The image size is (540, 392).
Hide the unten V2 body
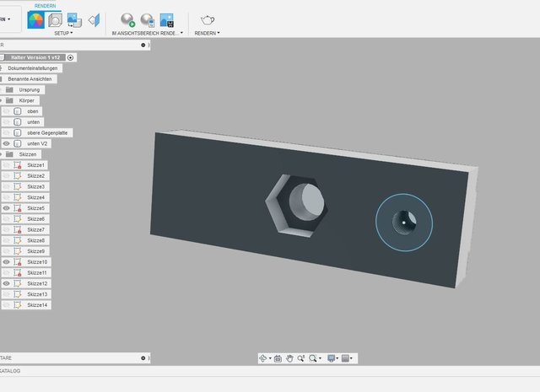tap(7, 143)
